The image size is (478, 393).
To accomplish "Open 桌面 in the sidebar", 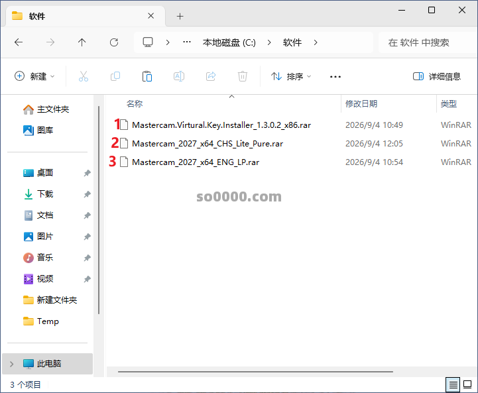I will (x=38, y=173).
